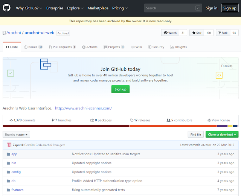Open Marketplace from the header
Image resolution: width=241 pixels, height=196 pixels.
98,8
